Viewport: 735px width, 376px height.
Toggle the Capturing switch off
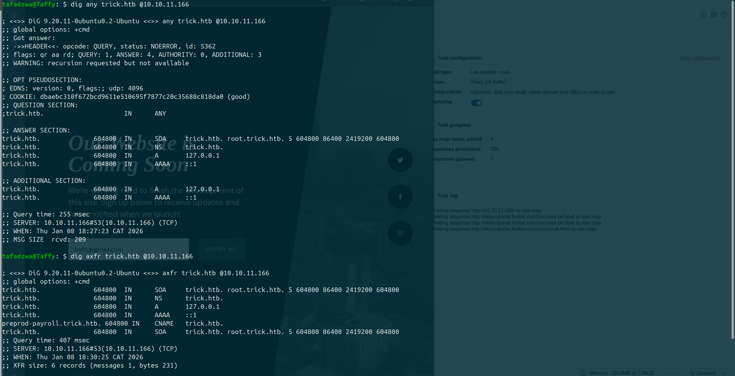point(476,103)
